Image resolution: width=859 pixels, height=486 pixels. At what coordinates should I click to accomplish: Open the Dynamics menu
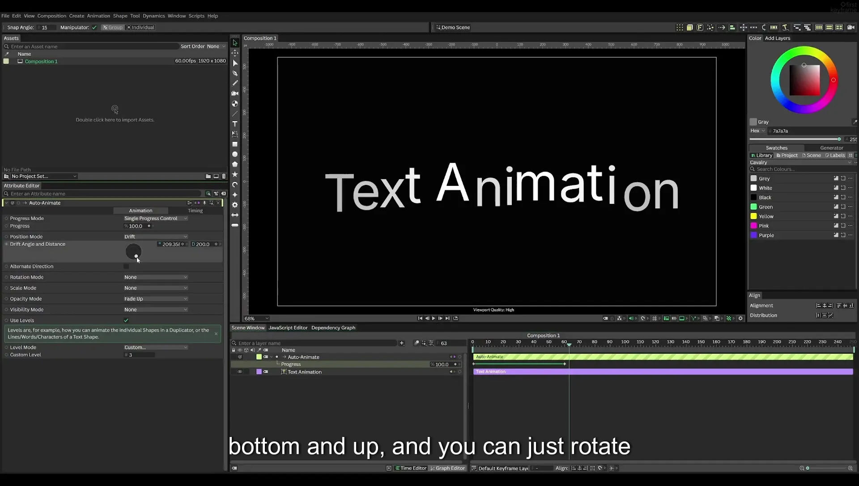click(153, 16)
